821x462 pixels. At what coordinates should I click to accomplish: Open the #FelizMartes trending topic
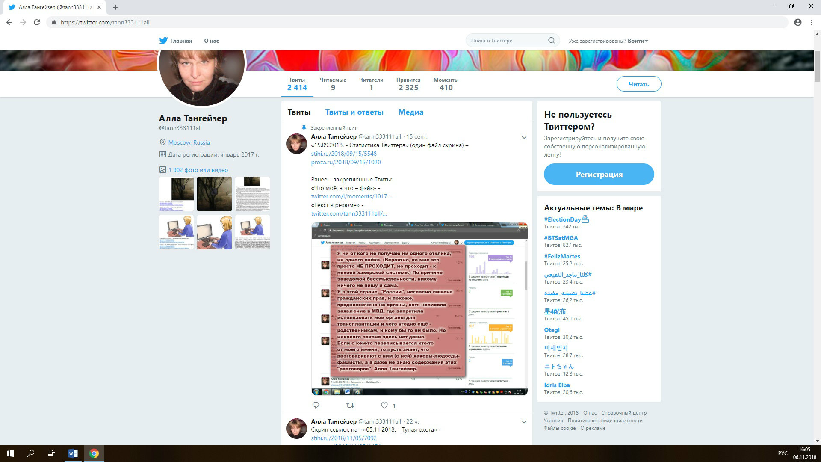pos(562,256)
